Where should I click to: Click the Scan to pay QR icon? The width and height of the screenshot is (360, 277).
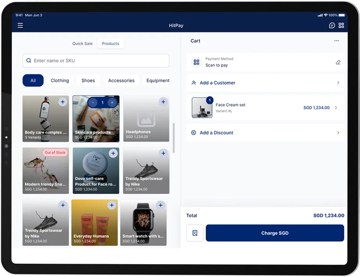click(196, 62)
